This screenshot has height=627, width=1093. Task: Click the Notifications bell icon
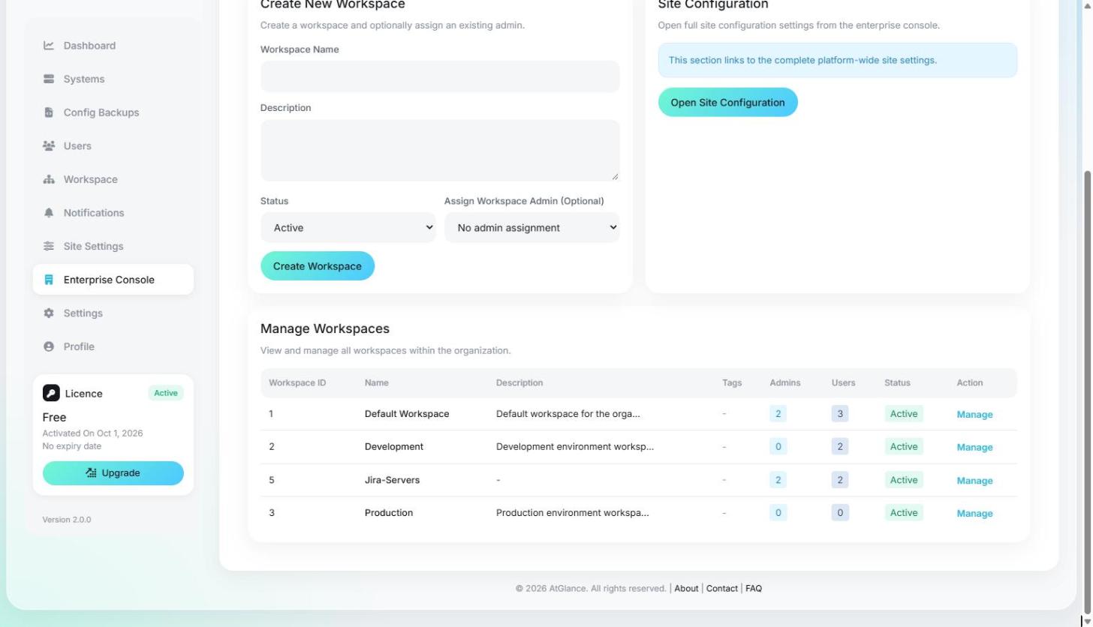coord(49,213)
